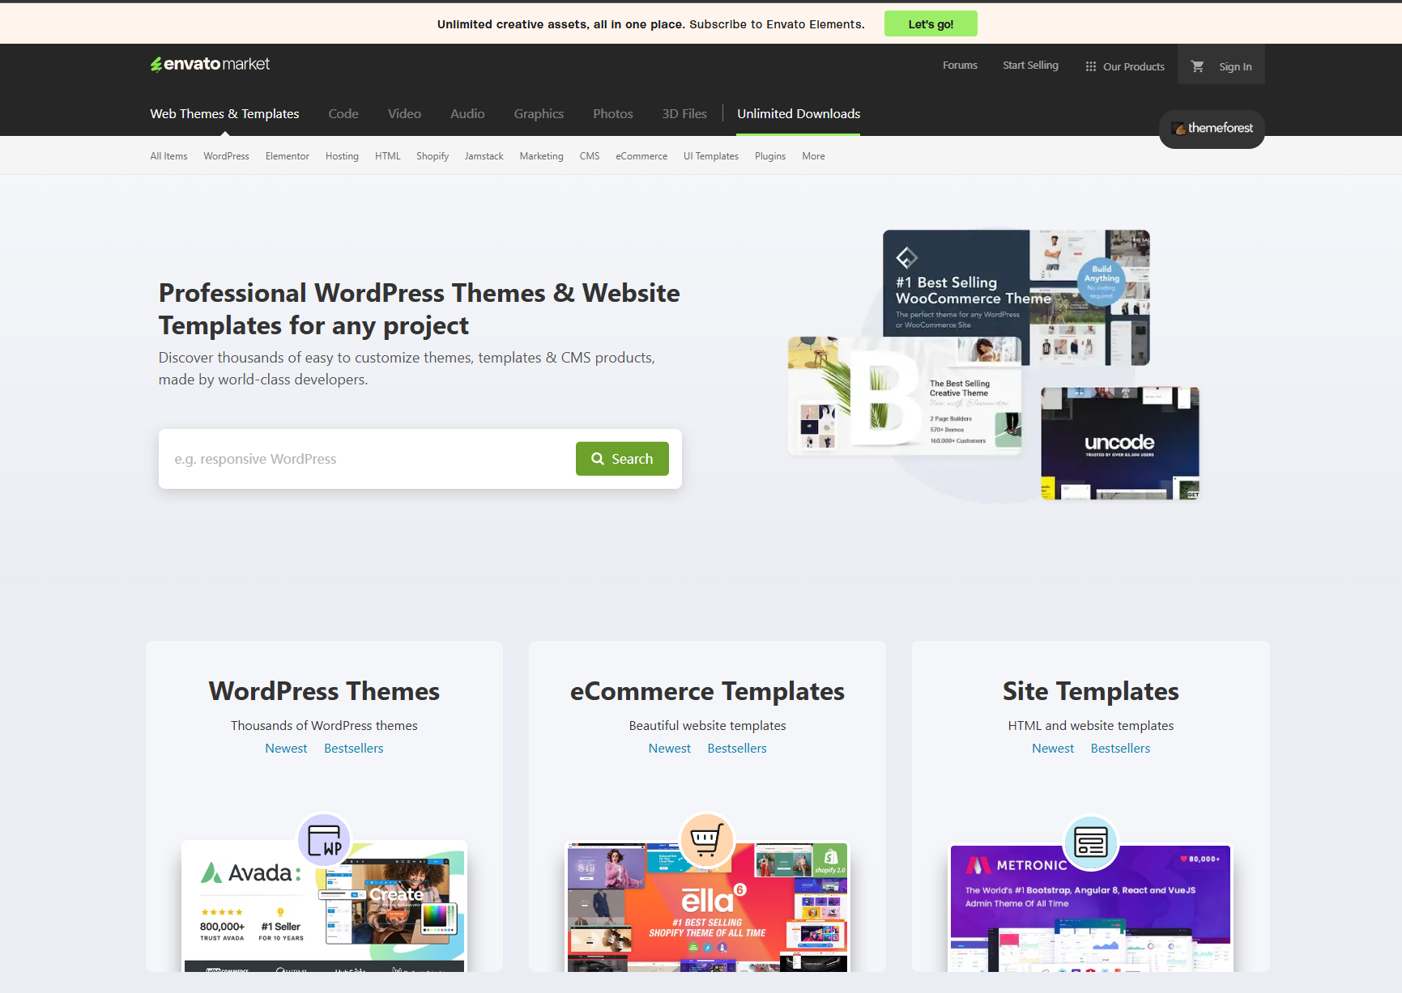This screenshot has width=1402, height=993.
Task: Select All Items in the subnavigation
Action: (168, 156)
